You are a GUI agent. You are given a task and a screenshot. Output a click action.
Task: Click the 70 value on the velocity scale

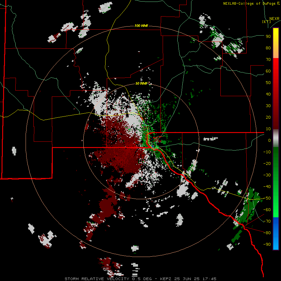point(268,60)
